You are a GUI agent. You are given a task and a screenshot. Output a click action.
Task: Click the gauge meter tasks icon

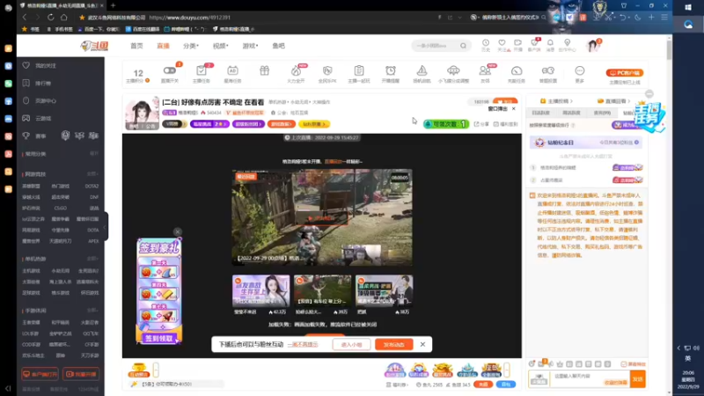517,70
